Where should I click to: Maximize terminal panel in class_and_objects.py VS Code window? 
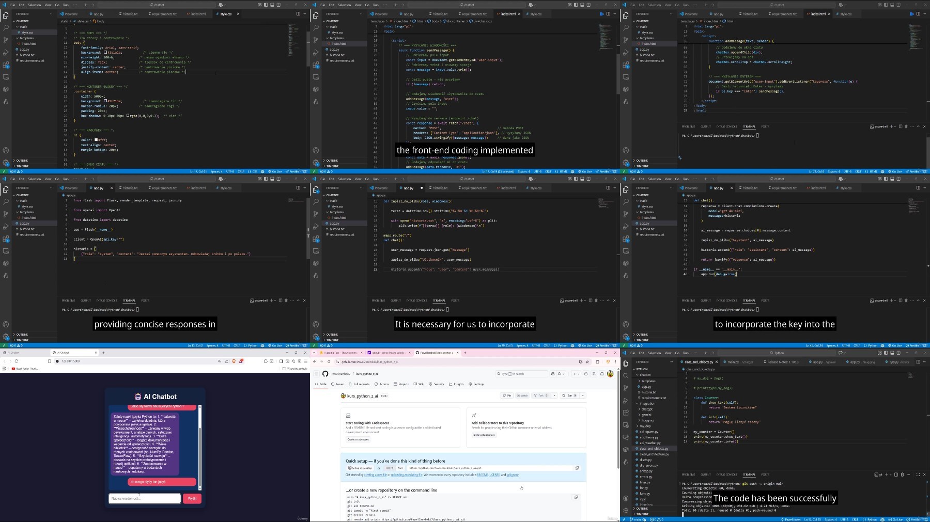[x=918, y=474]
